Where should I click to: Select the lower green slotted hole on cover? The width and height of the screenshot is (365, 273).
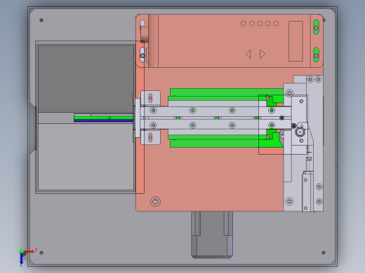point(316,55)
